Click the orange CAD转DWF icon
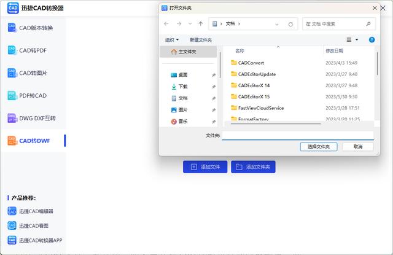This screenshot has width=393, height=255. click(12, 141)
